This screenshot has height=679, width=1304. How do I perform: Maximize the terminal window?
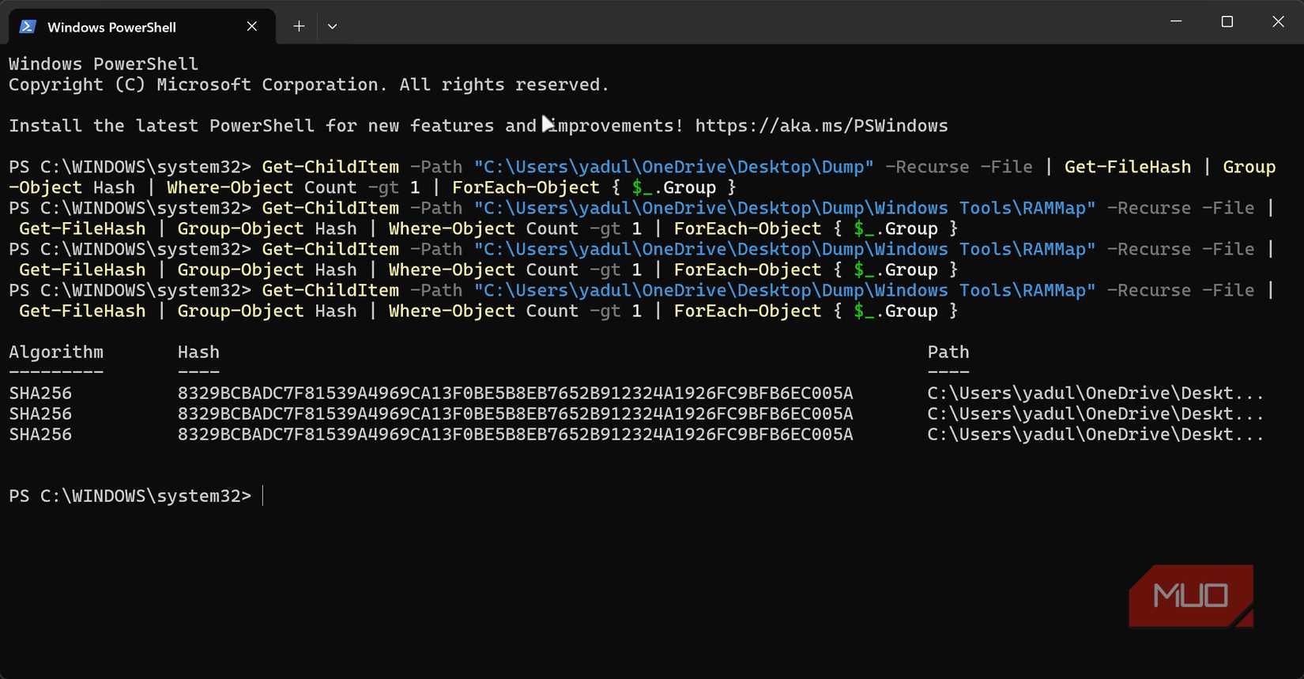[1227, 21]
